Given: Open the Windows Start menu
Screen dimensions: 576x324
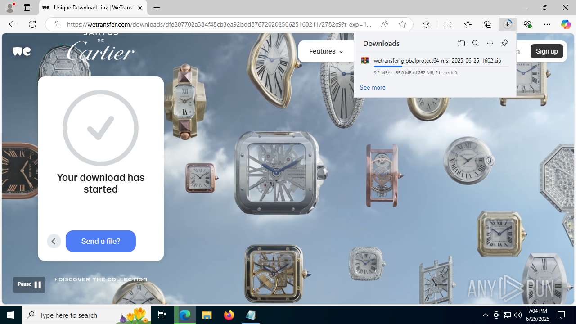Looking at the screenshot, I should click(11, 315).
